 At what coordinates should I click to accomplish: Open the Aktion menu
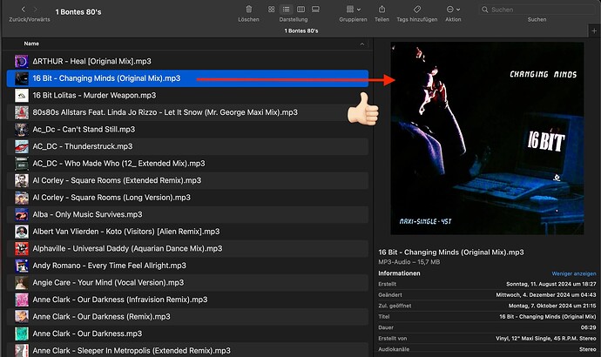453,10
